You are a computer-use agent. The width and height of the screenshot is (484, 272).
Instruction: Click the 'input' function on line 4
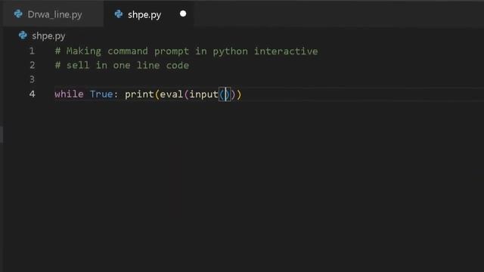pos(203,94)
